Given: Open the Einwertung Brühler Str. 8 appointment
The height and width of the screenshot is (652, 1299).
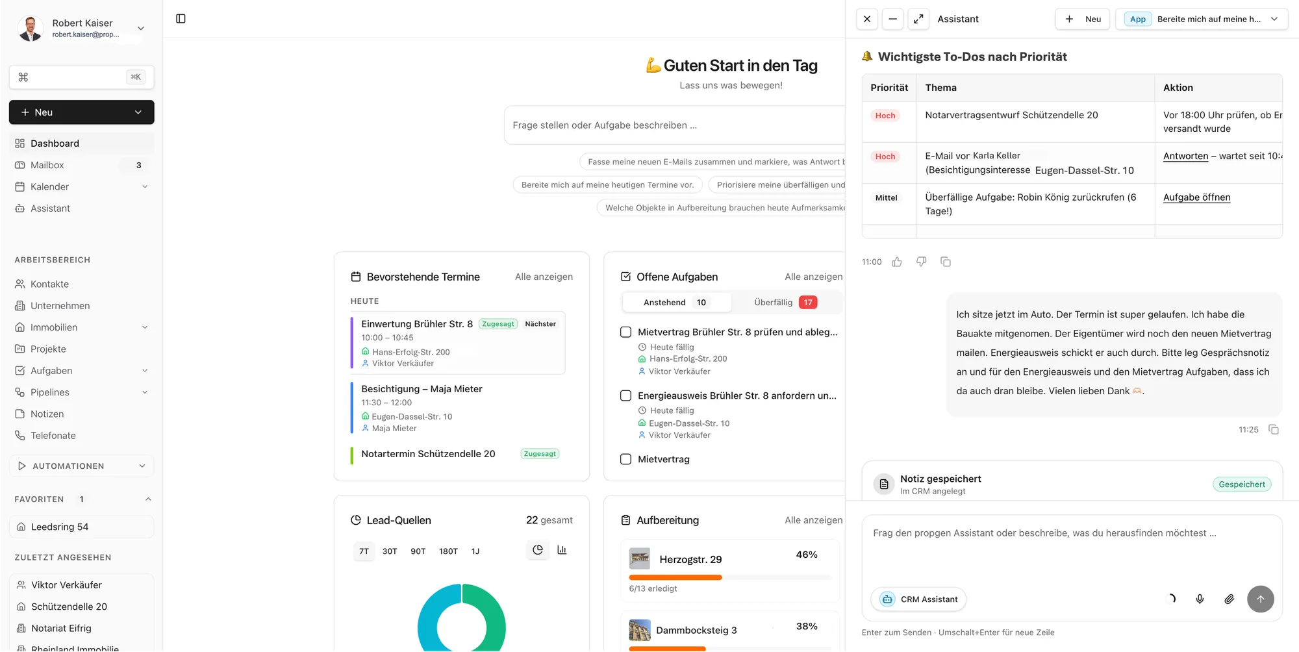Looking at the screenshot, I should tap(458, 344).
